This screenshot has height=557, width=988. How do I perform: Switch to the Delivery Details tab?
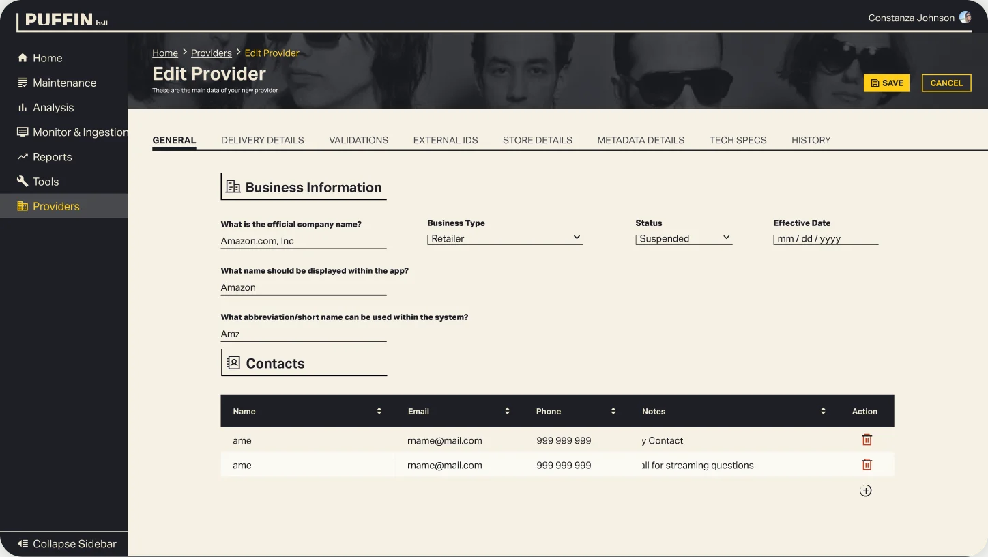pos(263,140)
